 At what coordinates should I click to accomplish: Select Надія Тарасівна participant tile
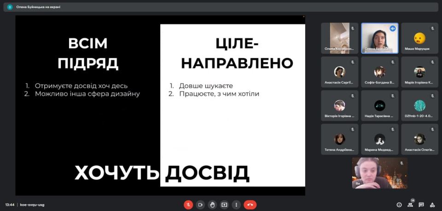click(x=380, y=106)
